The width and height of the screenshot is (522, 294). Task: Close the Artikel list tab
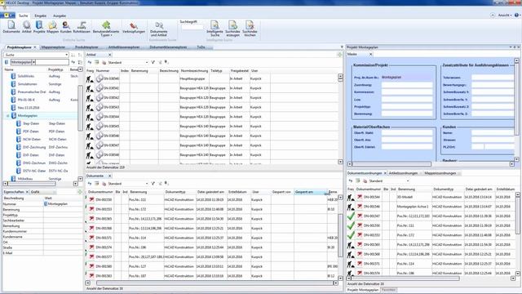click(x=109, y=55)
